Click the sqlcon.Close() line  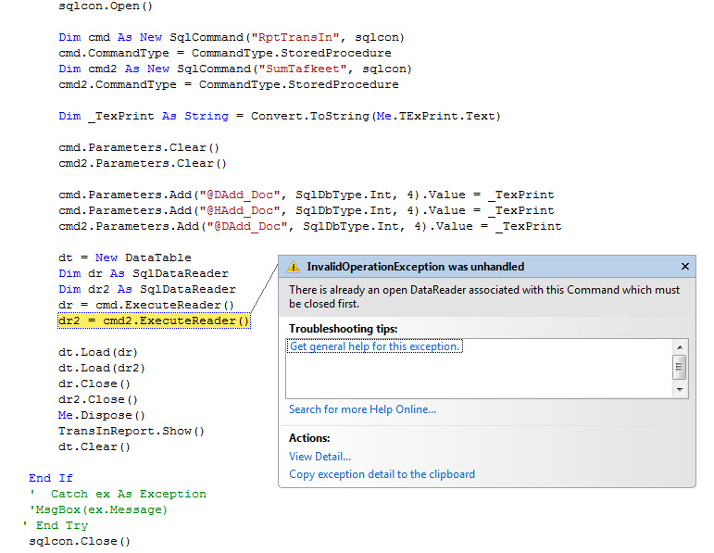[x=80, y=541]
